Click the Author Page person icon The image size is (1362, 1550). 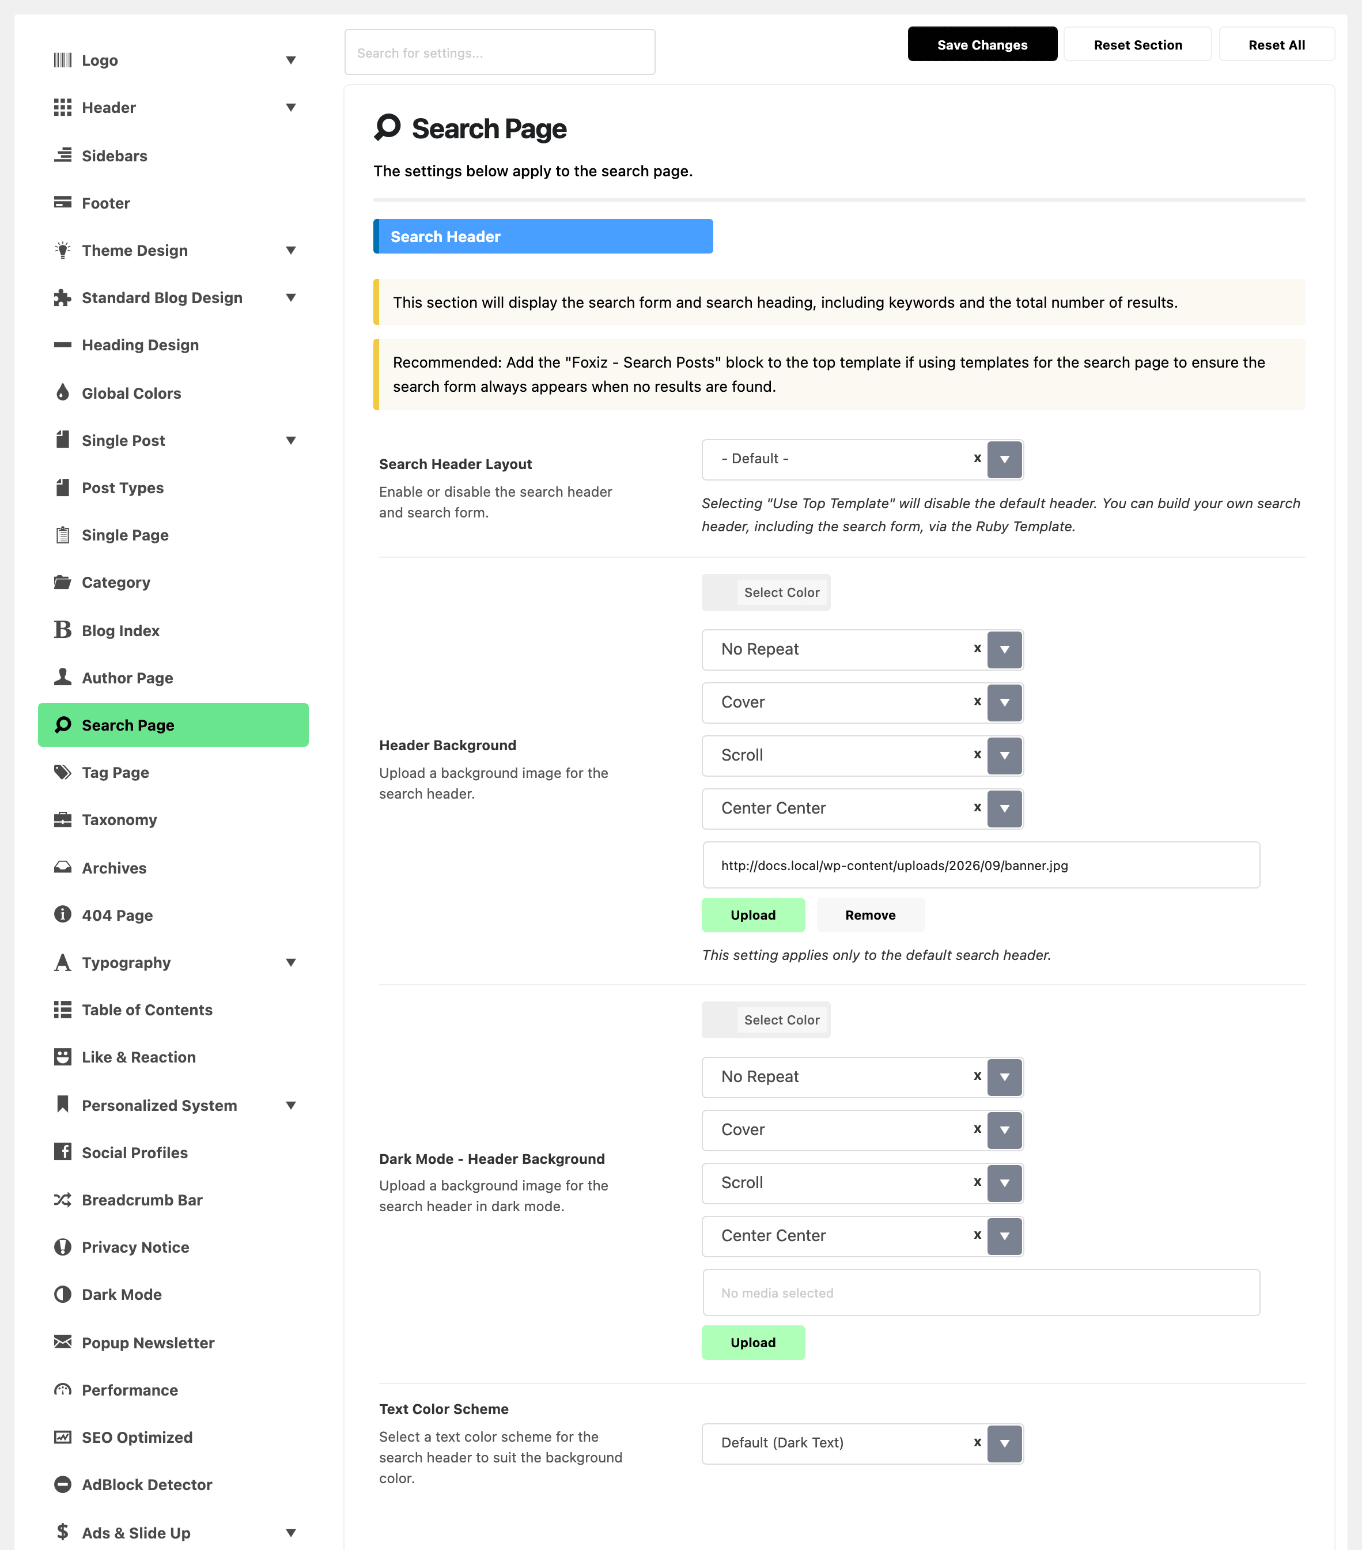click(62, 677)
